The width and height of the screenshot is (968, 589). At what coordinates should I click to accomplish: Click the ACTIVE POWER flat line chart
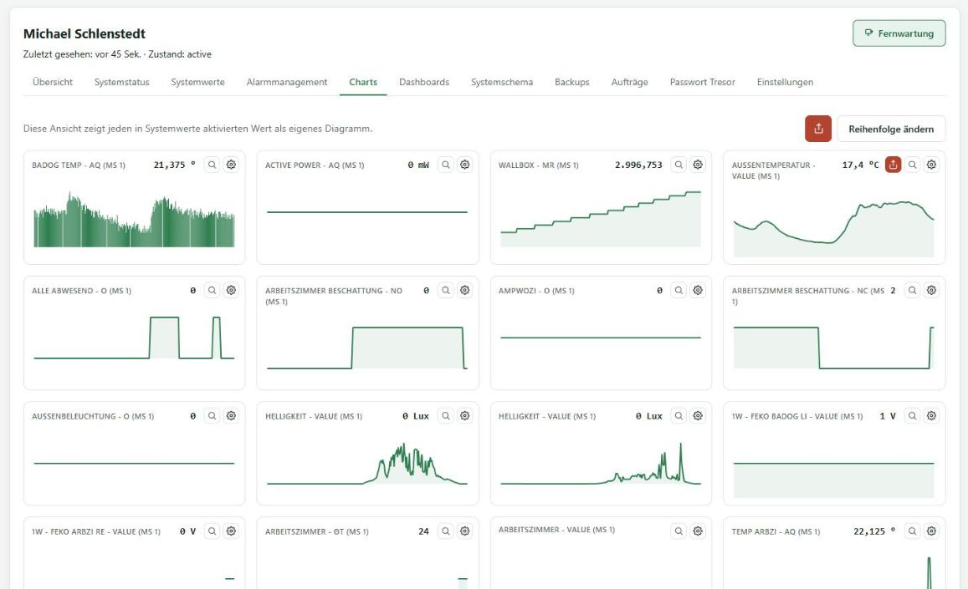pyautogui.click(x=367, y=212)
